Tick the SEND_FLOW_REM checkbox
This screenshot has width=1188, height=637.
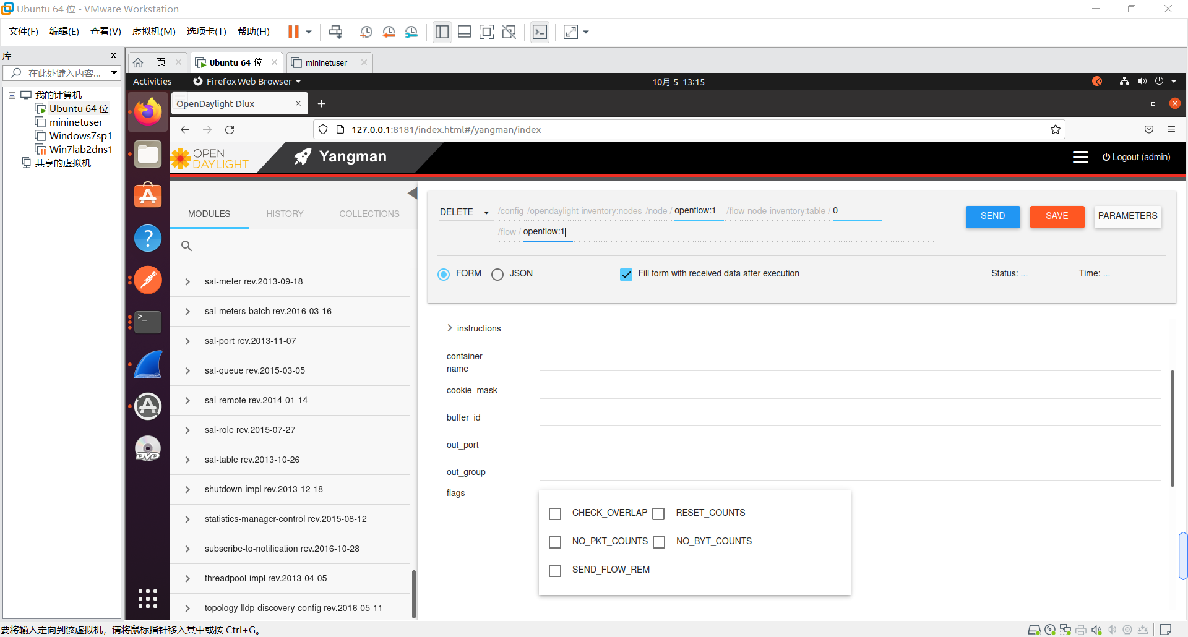pos(555,570)
